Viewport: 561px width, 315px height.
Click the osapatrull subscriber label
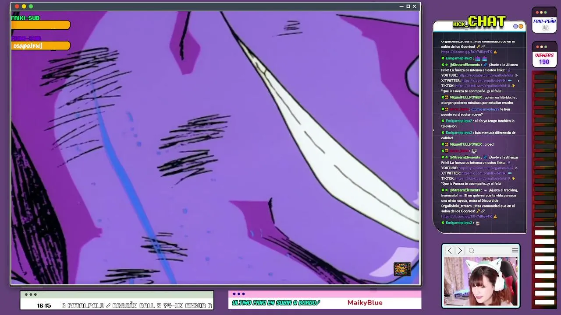(28, 46)
